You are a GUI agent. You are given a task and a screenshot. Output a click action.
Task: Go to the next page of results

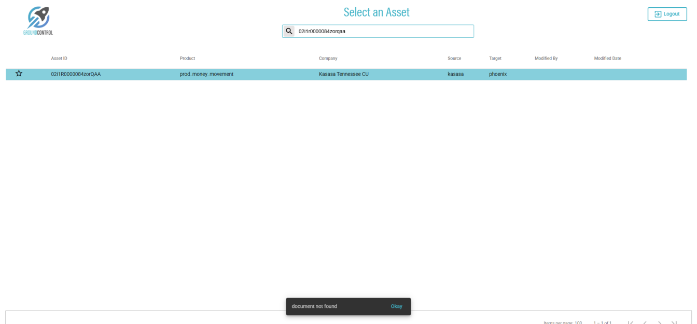pos(659,322)
